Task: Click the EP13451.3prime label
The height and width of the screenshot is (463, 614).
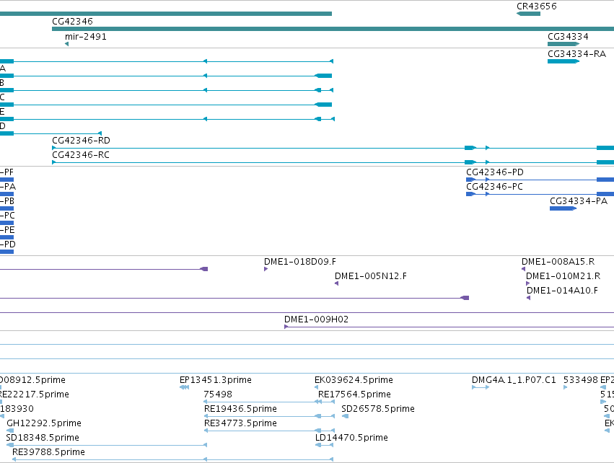Action: tap(216, 379)
